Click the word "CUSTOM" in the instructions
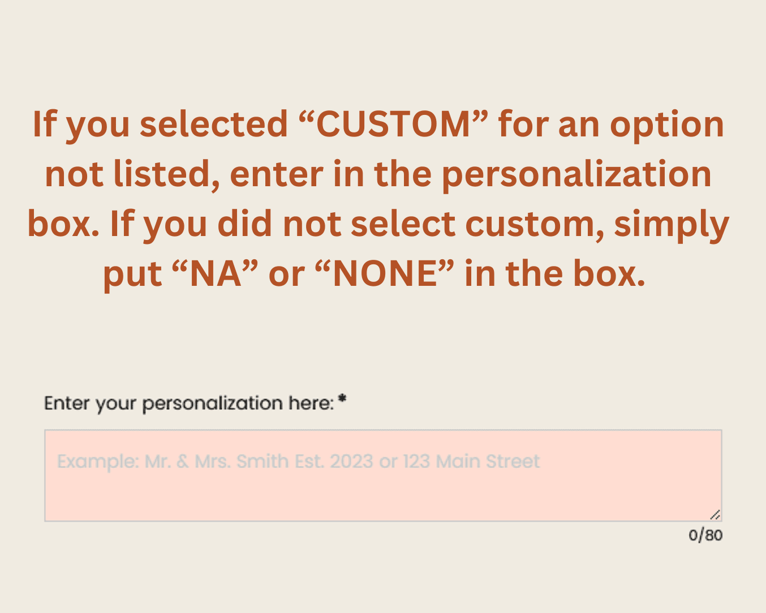The height and width of the screenshot is (613, 766). [393, 125]
